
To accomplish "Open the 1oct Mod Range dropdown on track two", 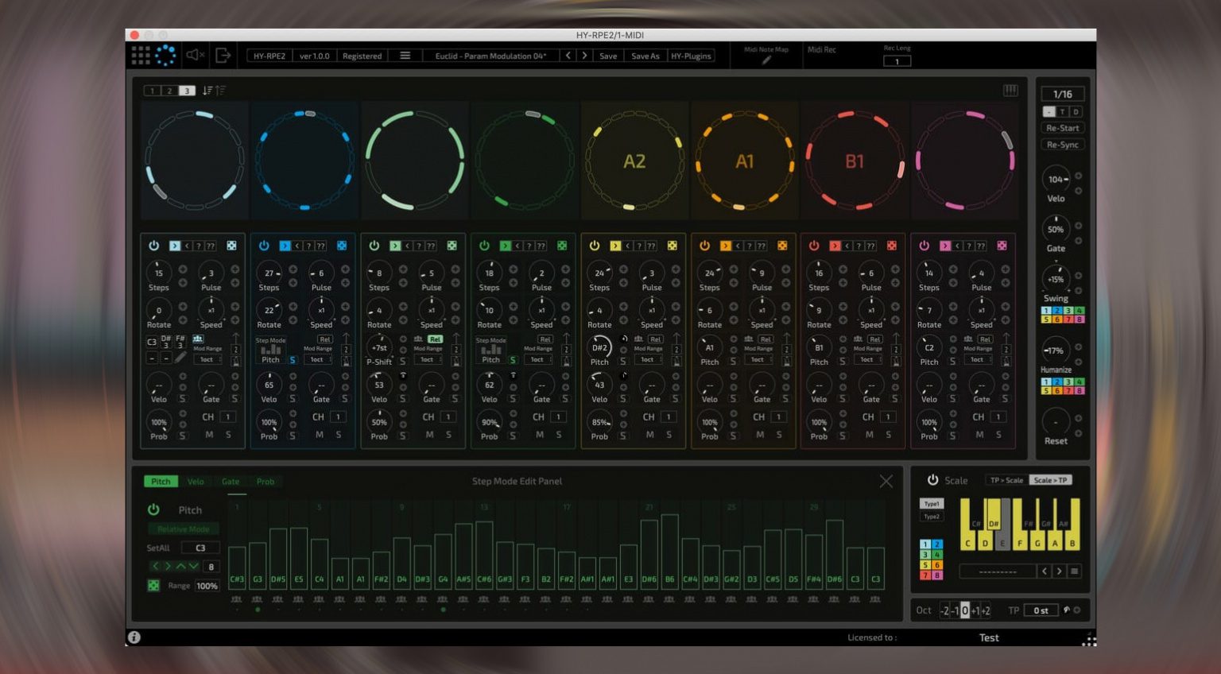I will pyautogui.click(x=317, y=359).
